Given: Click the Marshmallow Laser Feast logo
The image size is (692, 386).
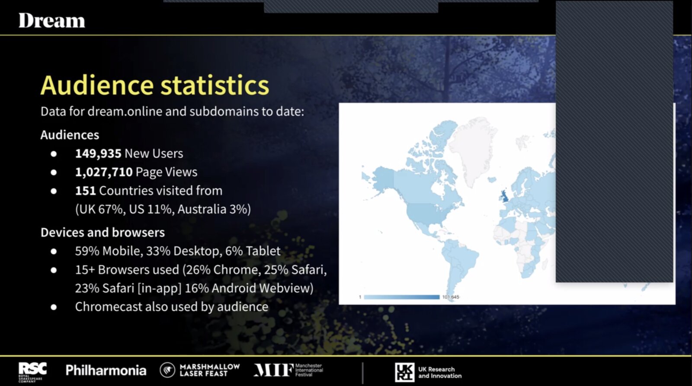Looking at the screenshot, I should coord(200,370).
